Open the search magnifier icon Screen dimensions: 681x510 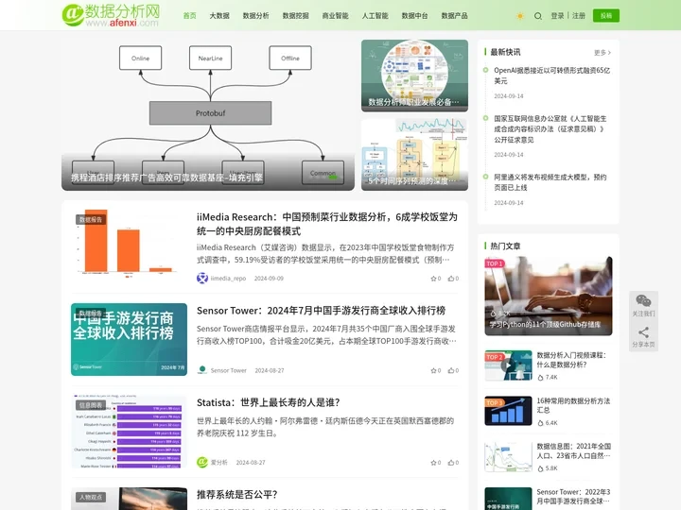[x=537, y=16]
